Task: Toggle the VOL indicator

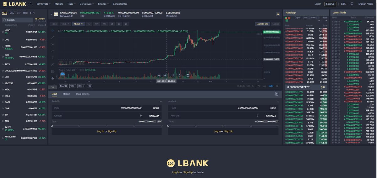Action: [73, 86]
